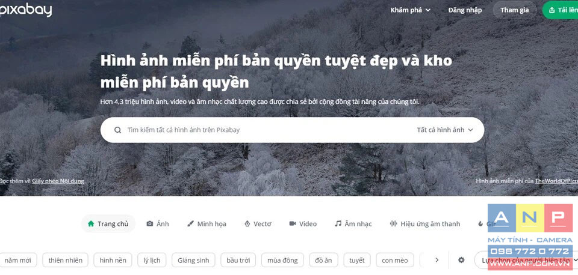Viewport: 578px width, 275px height.
Task: Click the Đăng nhập link
Action: pos(465,10)
